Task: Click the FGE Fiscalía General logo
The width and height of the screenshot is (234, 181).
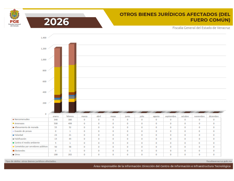Action: 14,18
